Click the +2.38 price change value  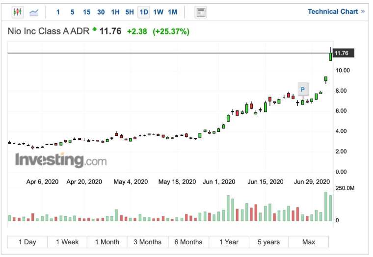[137, 31]
